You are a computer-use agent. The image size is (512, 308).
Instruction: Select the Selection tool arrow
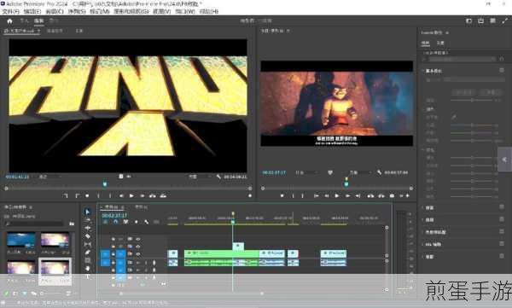(x=88, y=212)
